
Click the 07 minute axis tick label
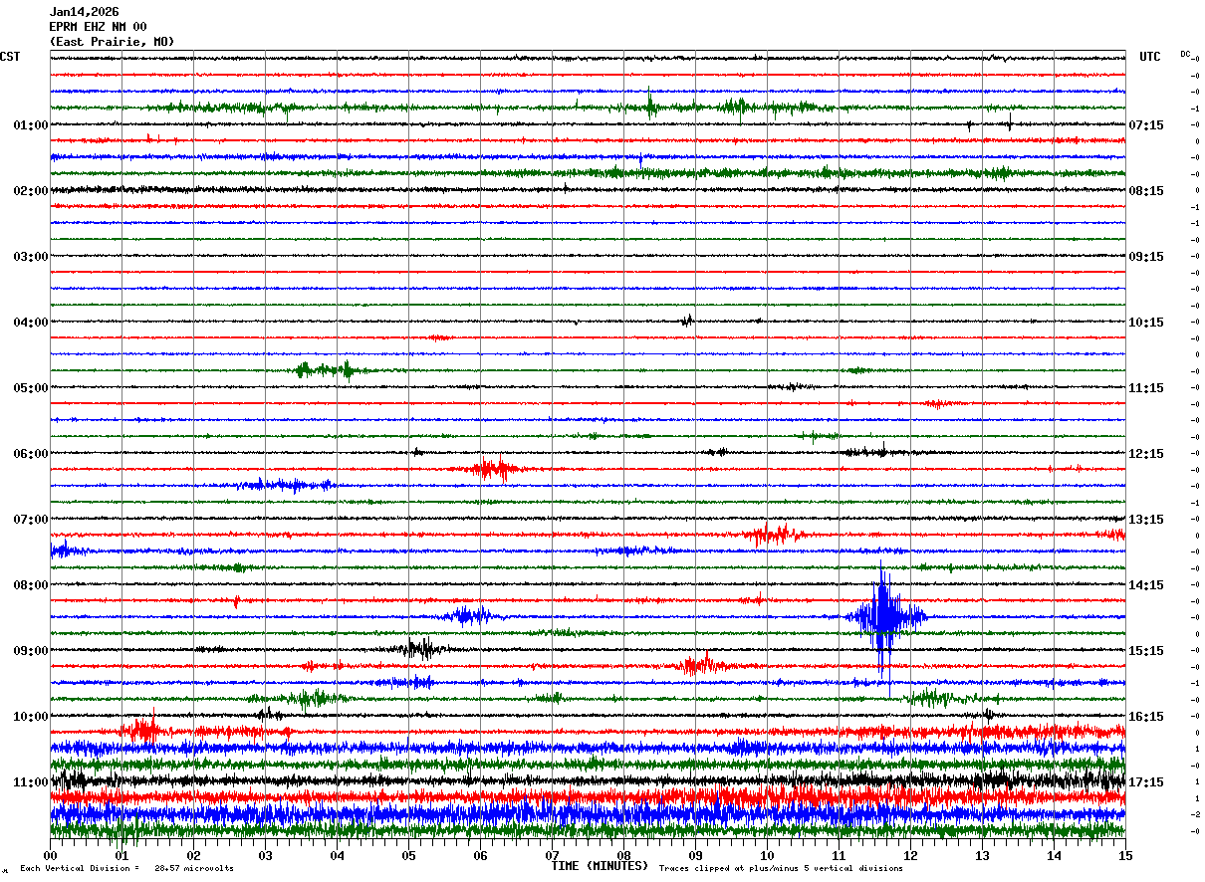click(553, 855)
